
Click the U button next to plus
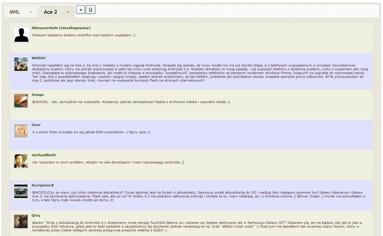coord(91,10)
